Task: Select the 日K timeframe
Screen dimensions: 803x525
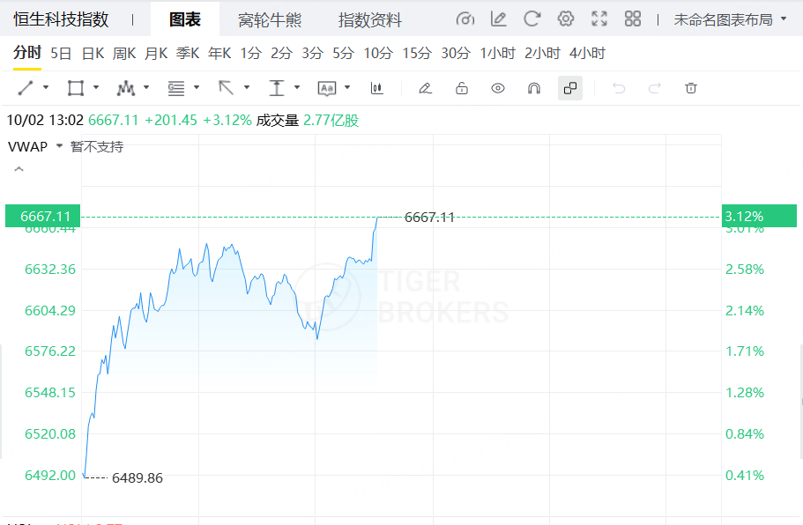Action: tap(93, 53)
